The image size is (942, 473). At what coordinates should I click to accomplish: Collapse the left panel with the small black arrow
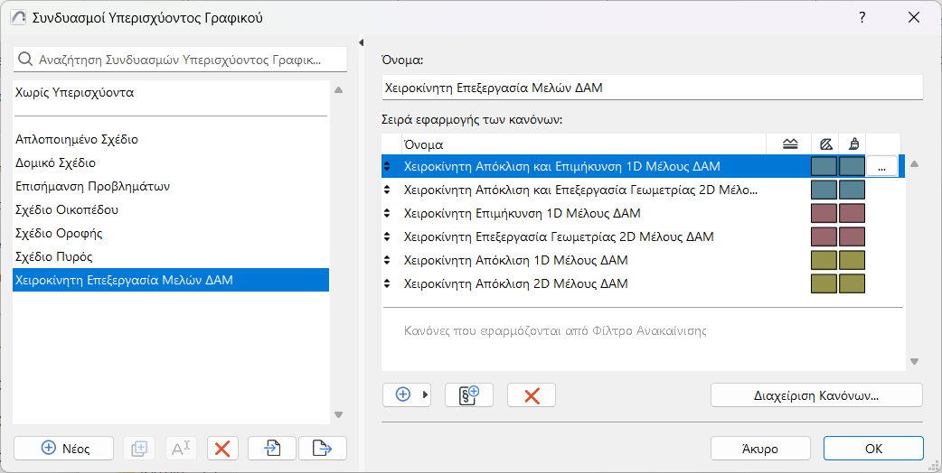(x=362, y=42)
